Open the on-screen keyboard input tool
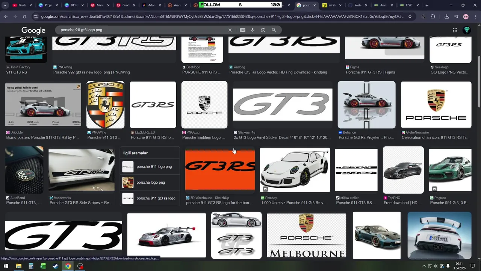Screen dimensions: 481x271 pyautogui.click(x=243, y=30)
